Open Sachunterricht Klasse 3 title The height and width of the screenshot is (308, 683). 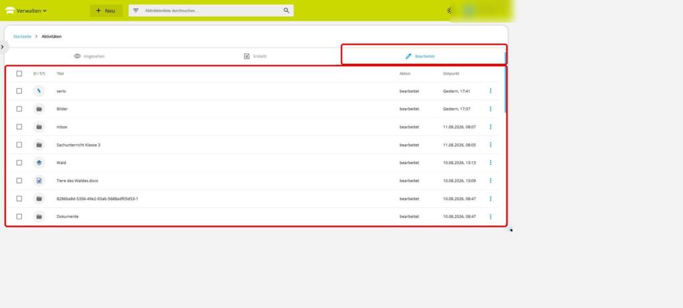[x=79, y=145]
